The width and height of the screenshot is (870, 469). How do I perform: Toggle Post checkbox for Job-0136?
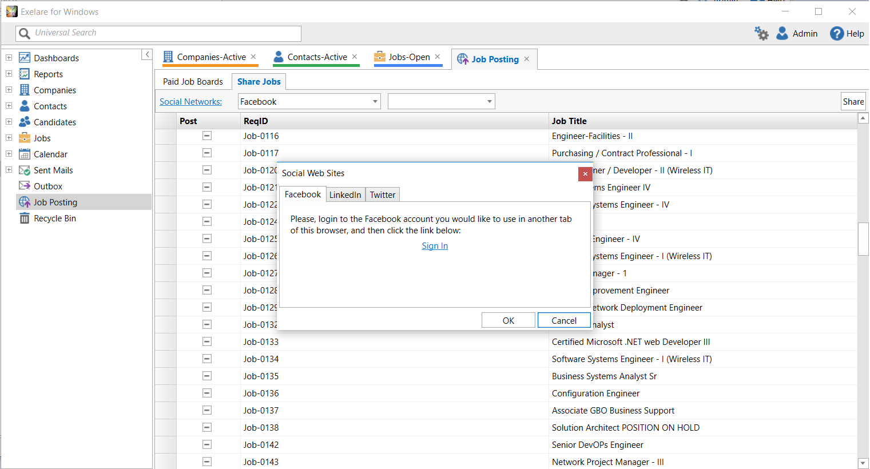click(x=207, y=393)
